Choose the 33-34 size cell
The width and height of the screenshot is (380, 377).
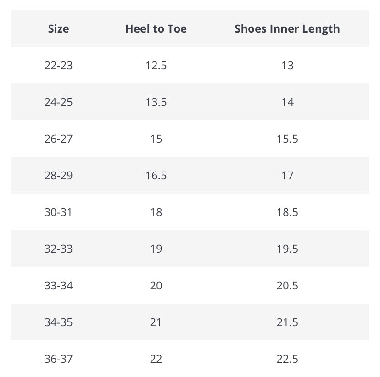(58, 286)
